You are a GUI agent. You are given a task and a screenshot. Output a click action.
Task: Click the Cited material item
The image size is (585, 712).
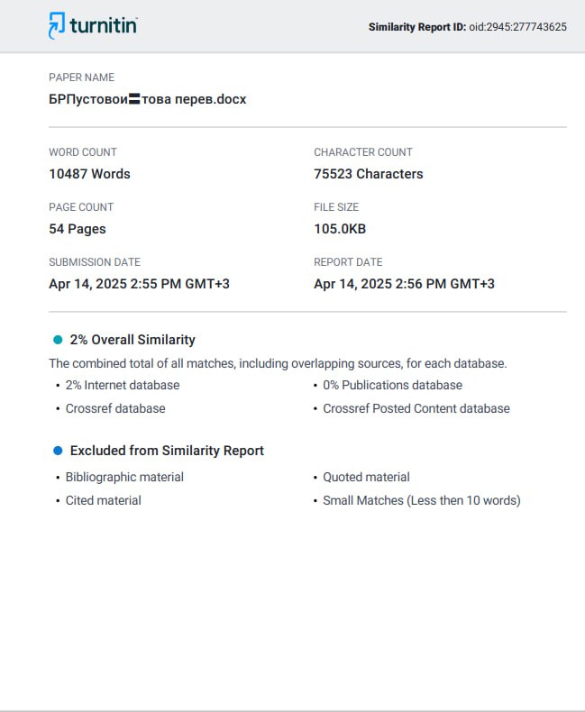click(x=104, y=500)
